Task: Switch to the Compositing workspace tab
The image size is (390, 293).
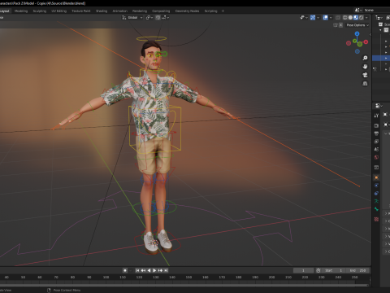Action: [x=161, y=11]
